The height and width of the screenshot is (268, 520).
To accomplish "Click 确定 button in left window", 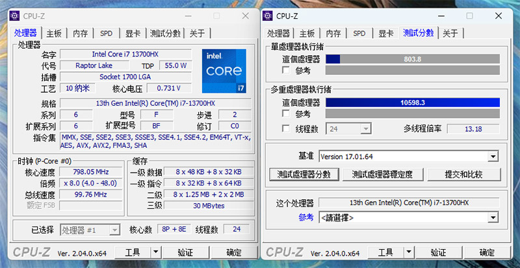I will click(234, 252).
